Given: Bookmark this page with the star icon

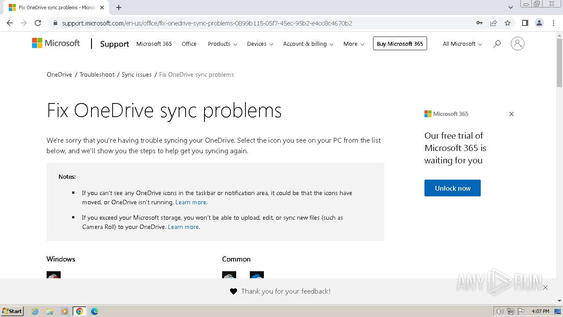Looking at the screenshot, I should click(508, 23).
